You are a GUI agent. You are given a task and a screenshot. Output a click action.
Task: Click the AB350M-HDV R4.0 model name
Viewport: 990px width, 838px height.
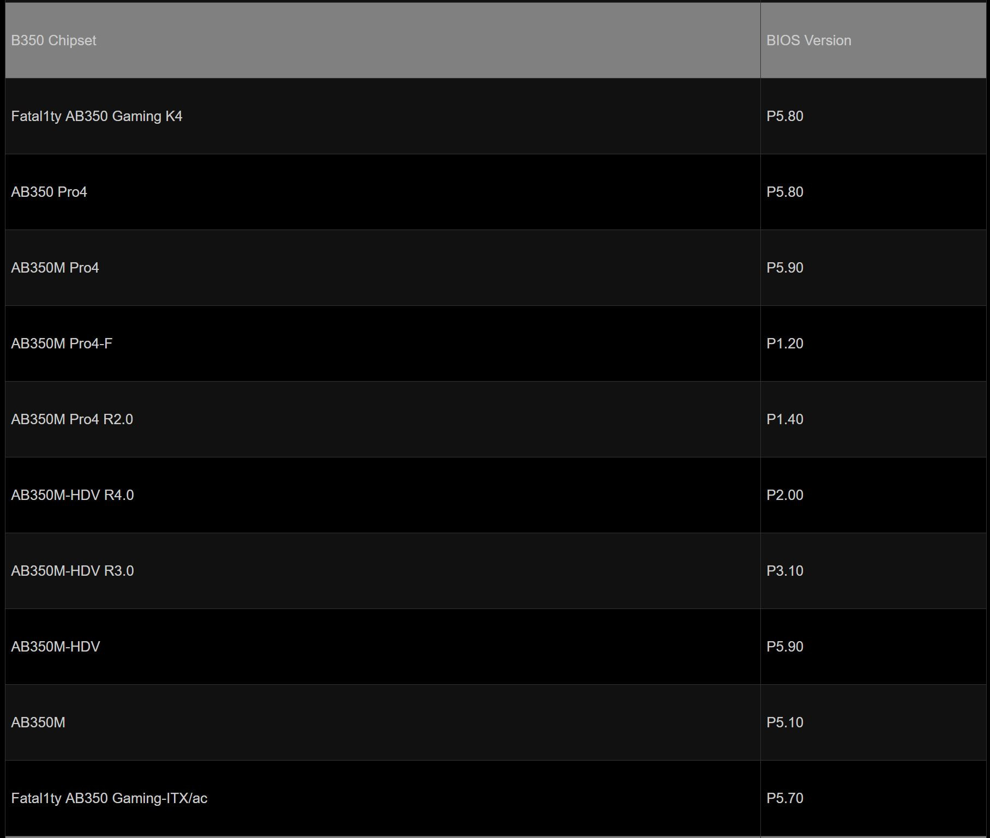(x=73, y=495)
